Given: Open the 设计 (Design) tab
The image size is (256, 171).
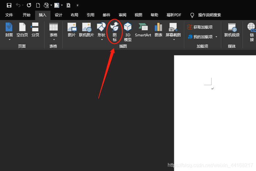Looking at the screenshot, I should pos(59,15).
